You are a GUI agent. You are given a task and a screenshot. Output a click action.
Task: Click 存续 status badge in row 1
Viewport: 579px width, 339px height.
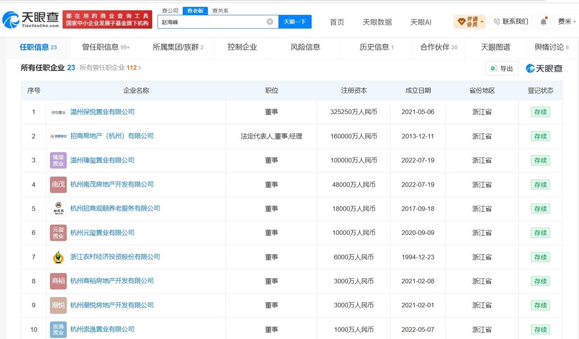tap(541, 112)
